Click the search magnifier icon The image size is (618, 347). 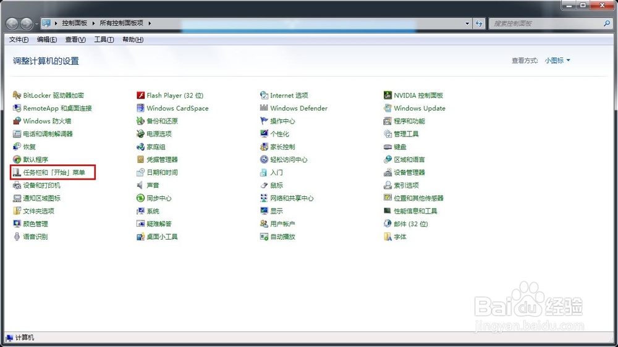[x=607, y=23]
